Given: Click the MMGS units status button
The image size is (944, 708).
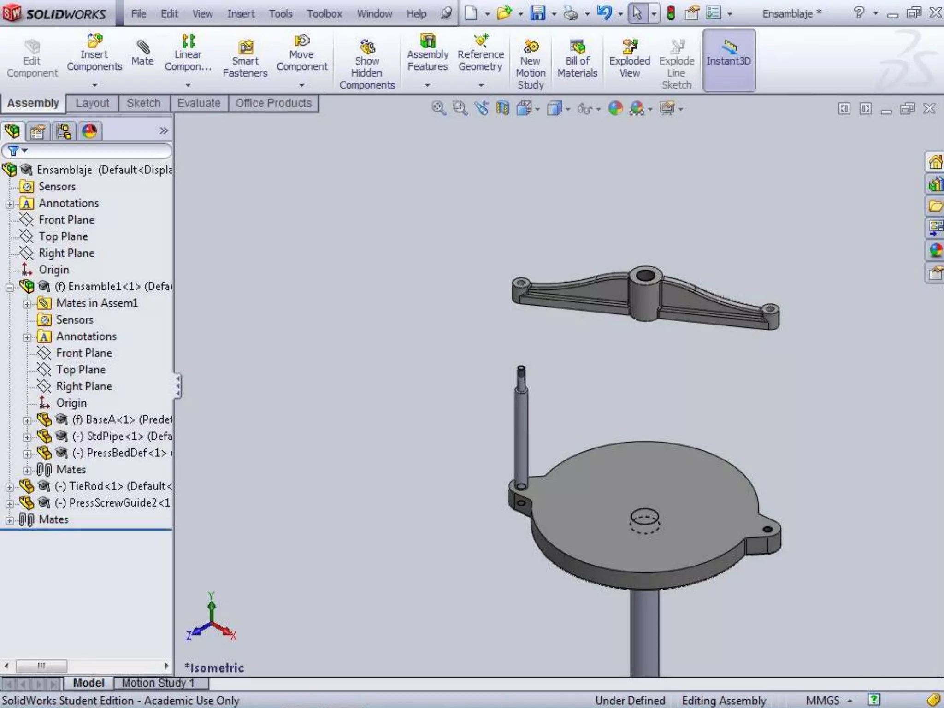Looking at the screenshot, I should 823,700.
